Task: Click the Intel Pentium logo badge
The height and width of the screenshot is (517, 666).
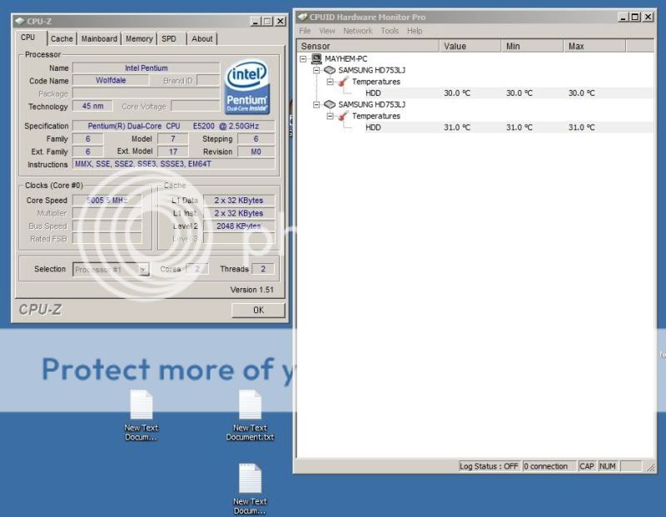Action: click(247, 87)
